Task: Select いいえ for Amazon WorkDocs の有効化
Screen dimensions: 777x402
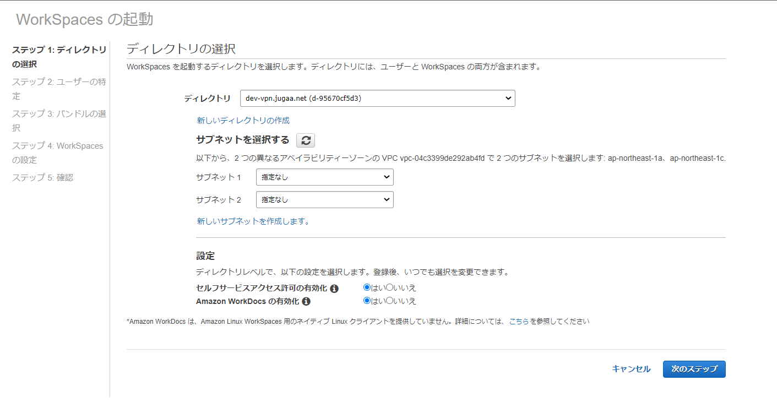Action: coord(389,301)
